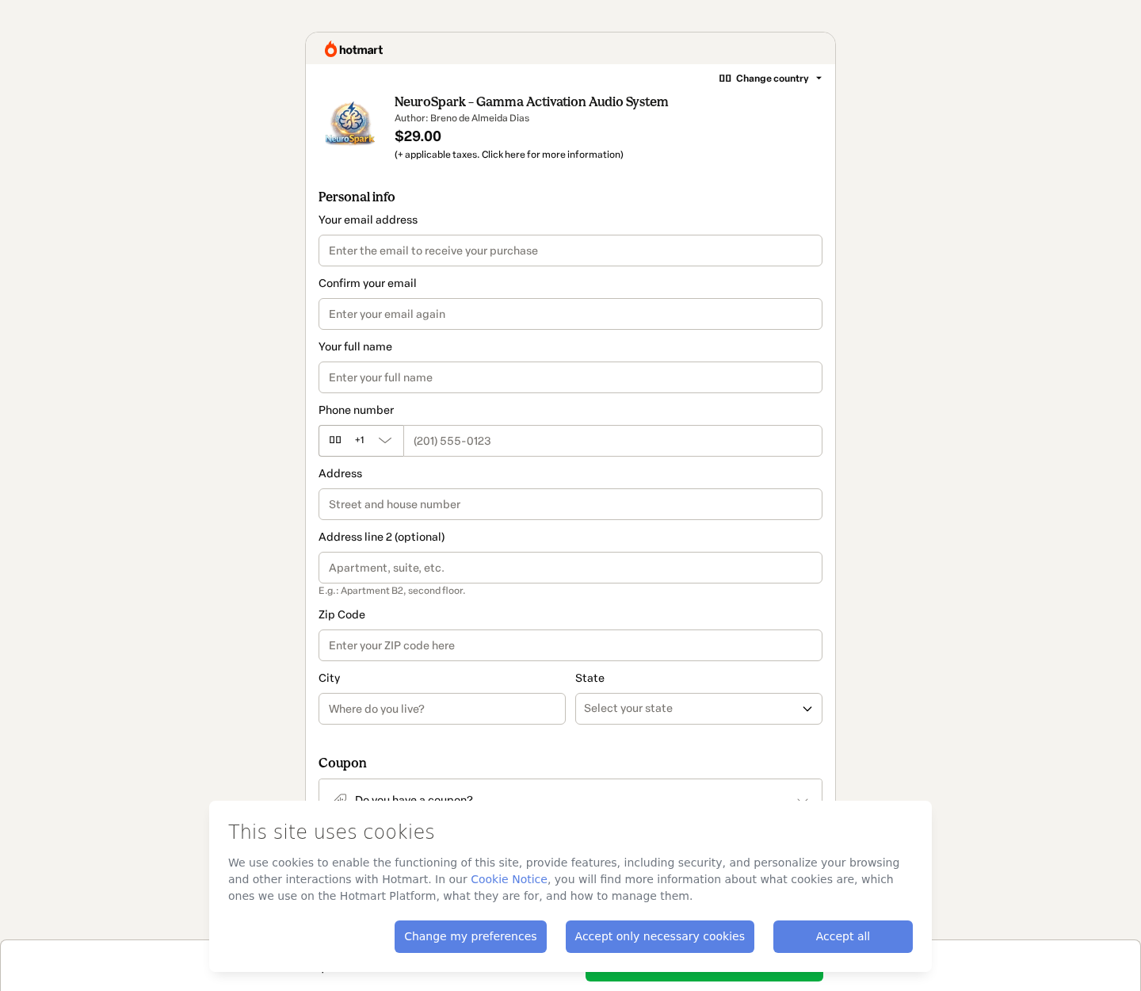This screenshot has width=1141, height=991.
Task: Click the flag icon in phone field
Action: click(335, 440)
